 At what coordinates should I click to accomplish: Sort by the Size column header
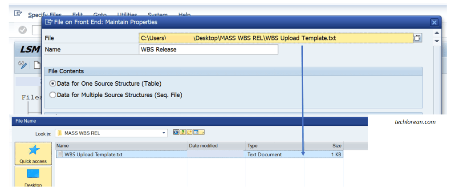tap(324, 146)
